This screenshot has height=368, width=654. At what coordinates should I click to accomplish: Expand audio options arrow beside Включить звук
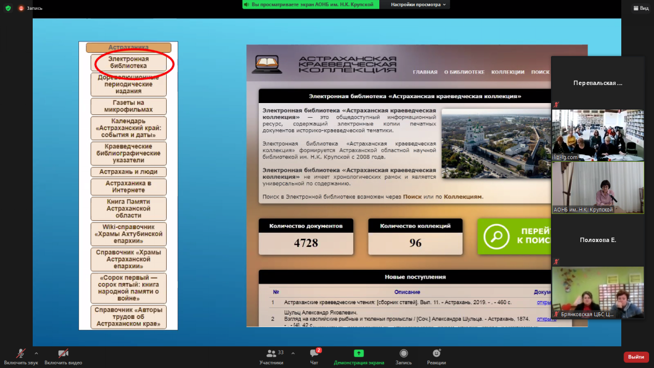click(x=36, y=353)
